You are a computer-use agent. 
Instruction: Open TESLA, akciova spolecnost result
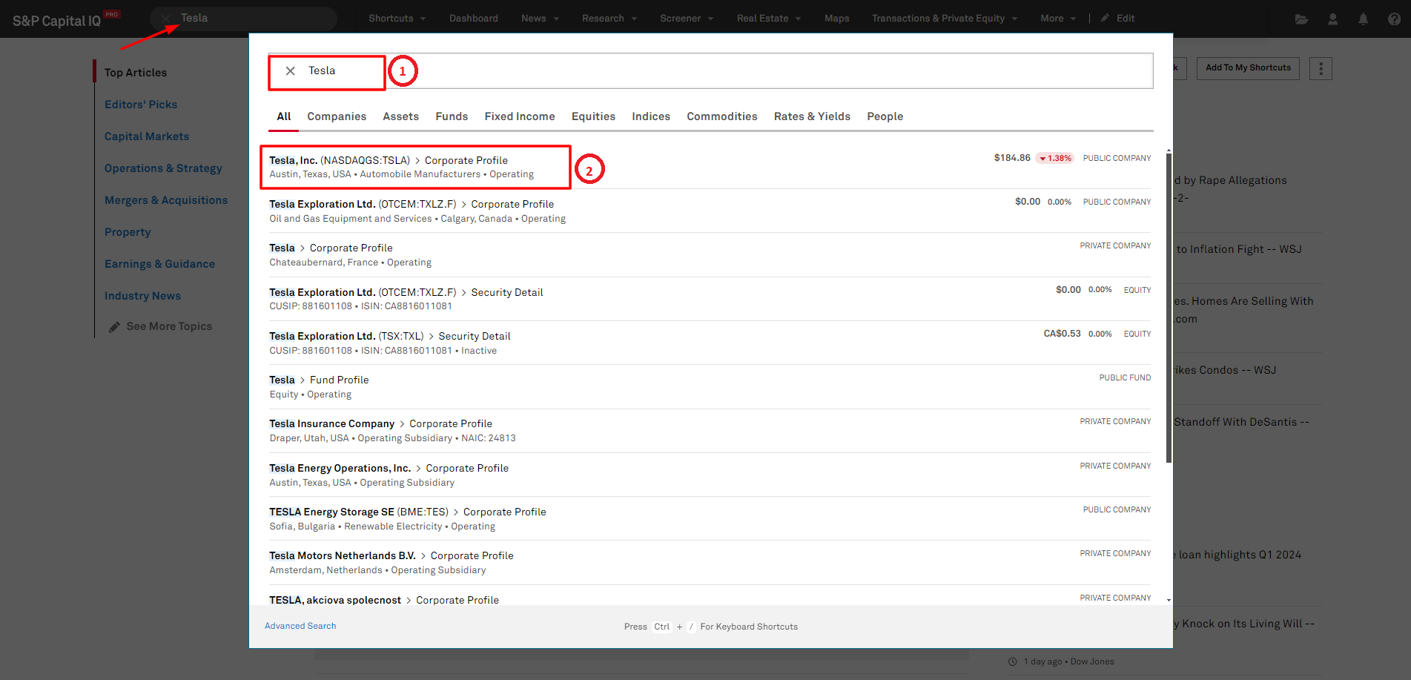click(708, 596)
